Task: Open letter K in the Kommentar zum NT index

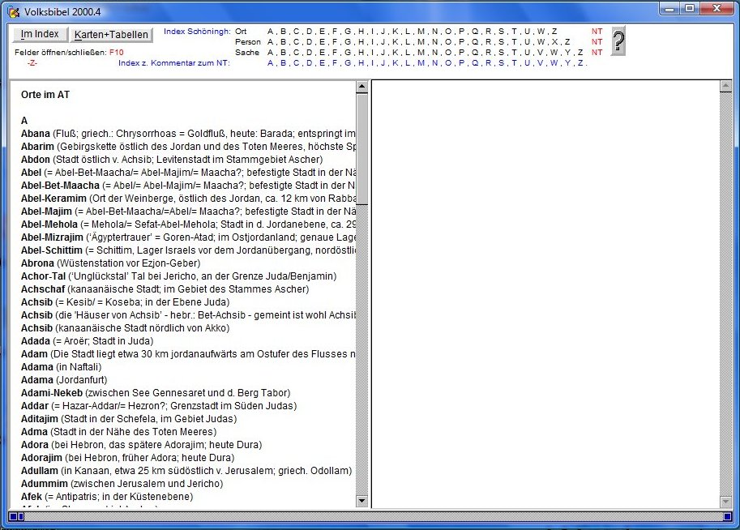Action: pyautogui.click(x=396, y=62)
